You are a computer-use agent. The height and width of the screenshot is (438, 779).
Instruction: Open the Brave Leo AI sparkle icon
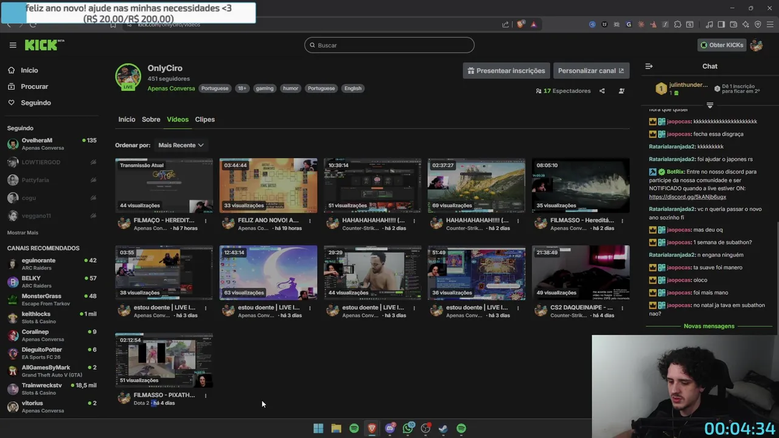pyautogui.click(x=746, y=24)
